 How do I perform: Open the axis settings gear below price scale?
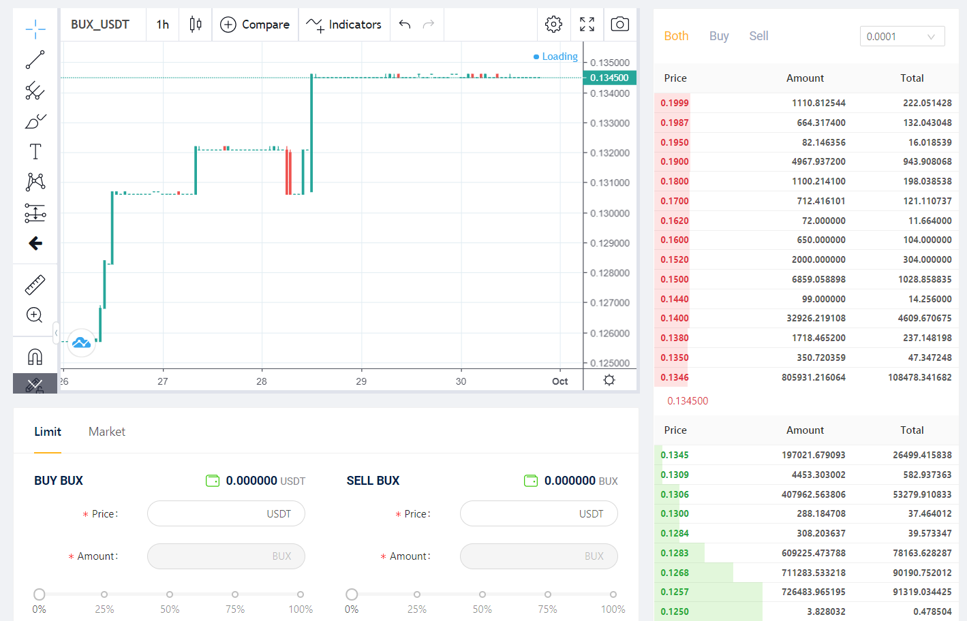click(x=609, y=380)
